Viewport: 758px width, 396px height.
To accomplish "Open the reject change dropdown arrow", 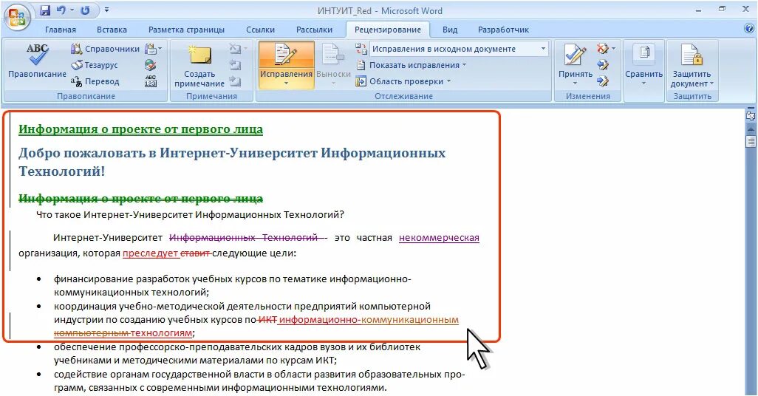I will tap(613, 48).
